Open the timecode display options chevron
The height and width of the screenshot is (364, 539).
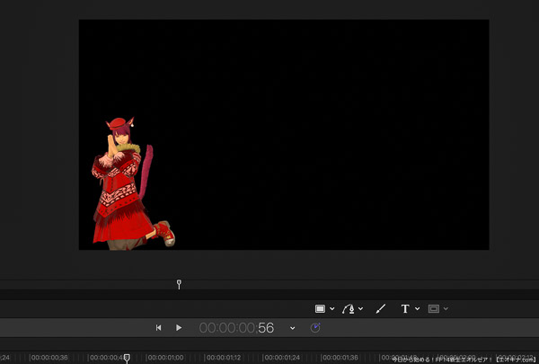tap(292, 328)
